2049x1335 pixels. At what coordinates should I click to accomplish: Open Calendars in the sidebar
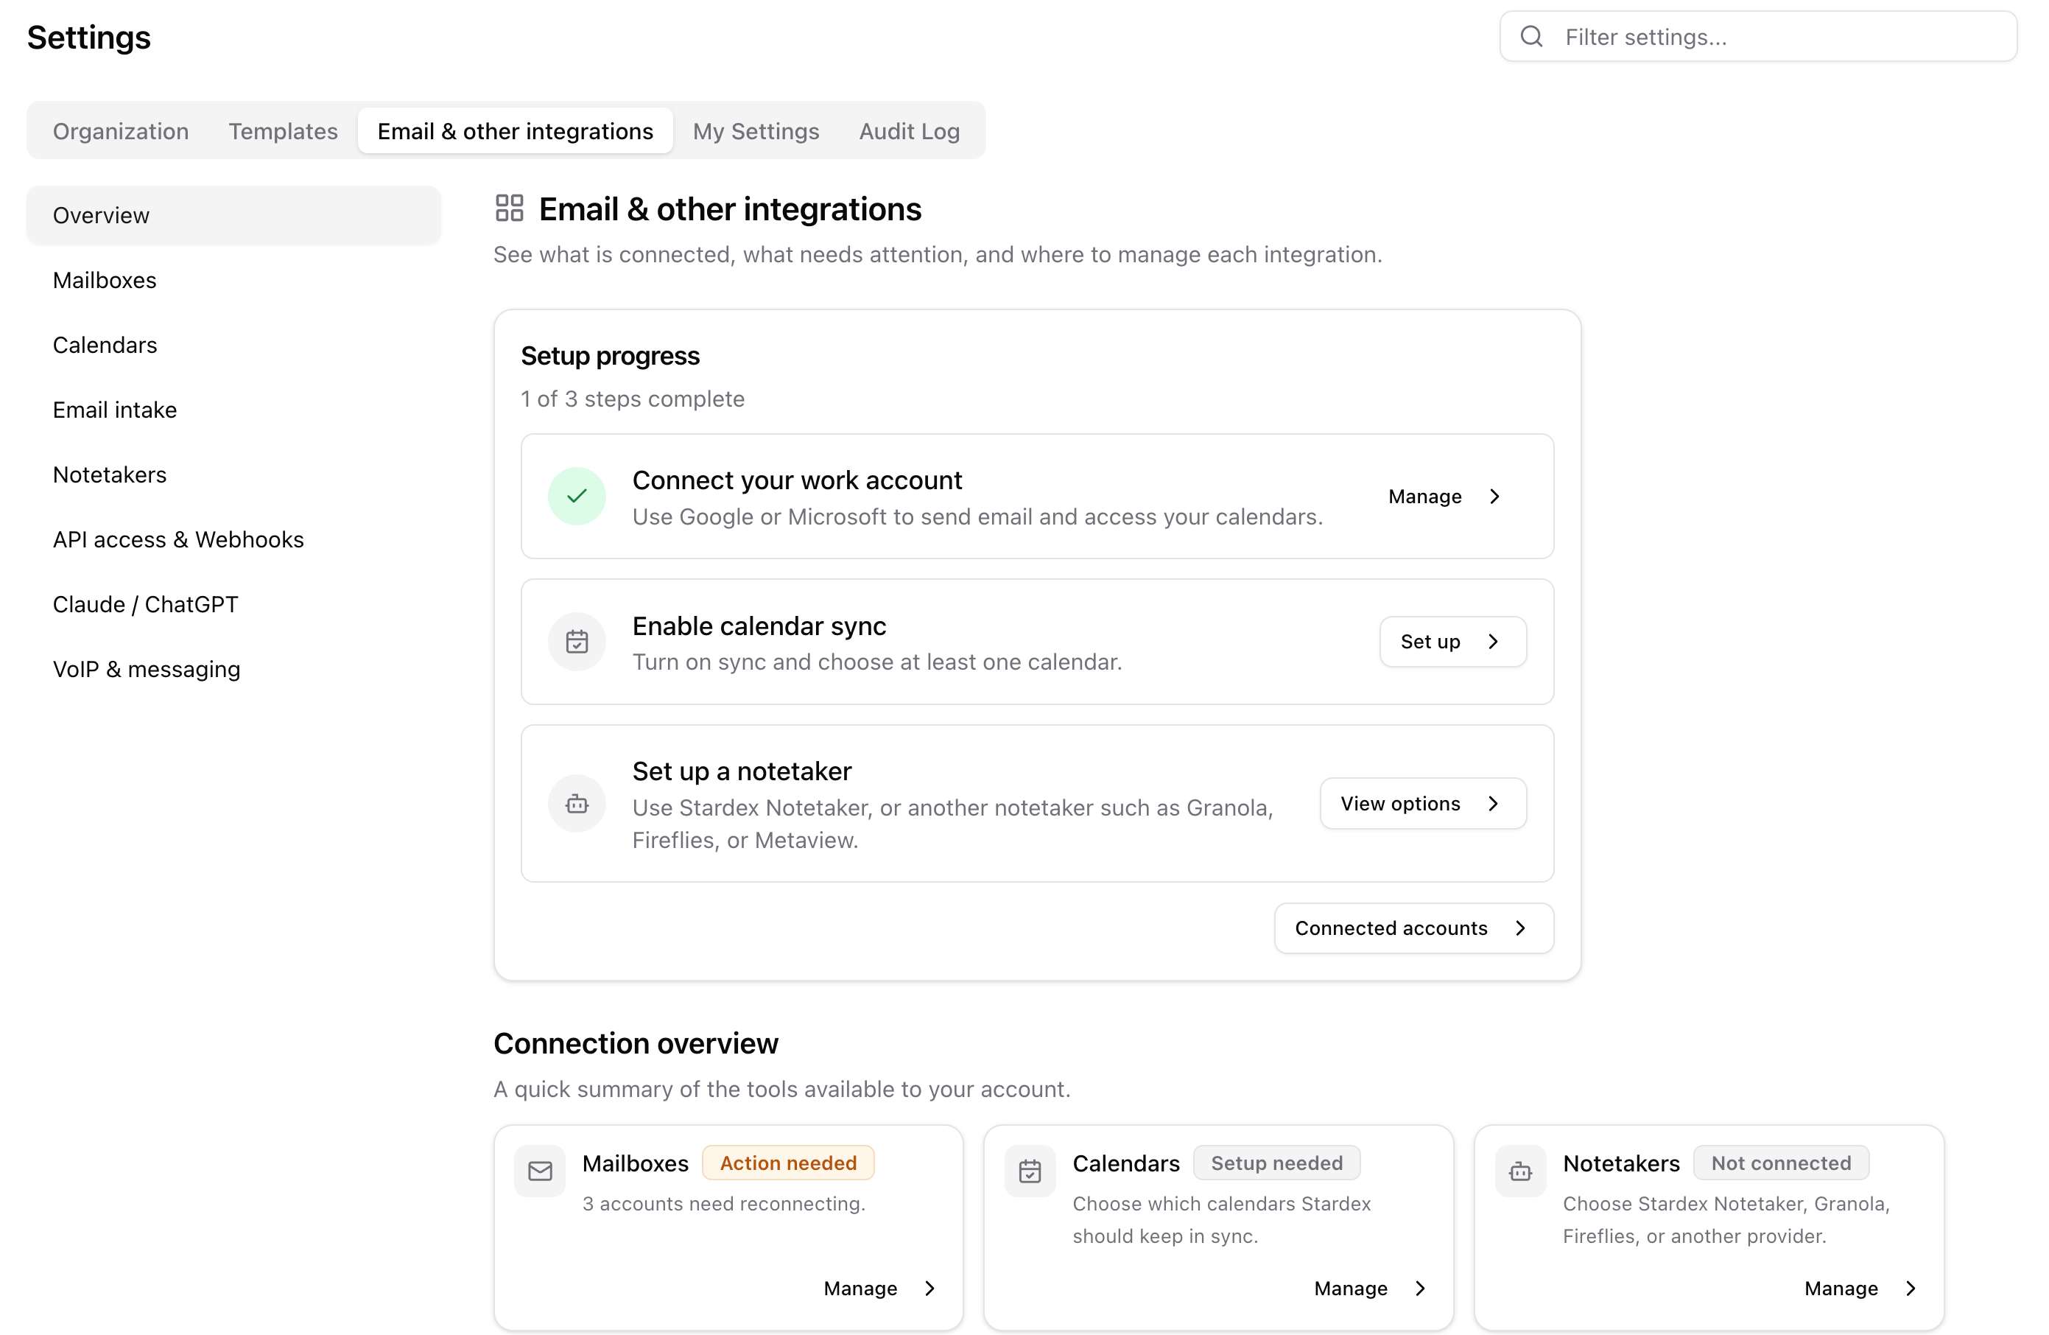coord(233,345)
